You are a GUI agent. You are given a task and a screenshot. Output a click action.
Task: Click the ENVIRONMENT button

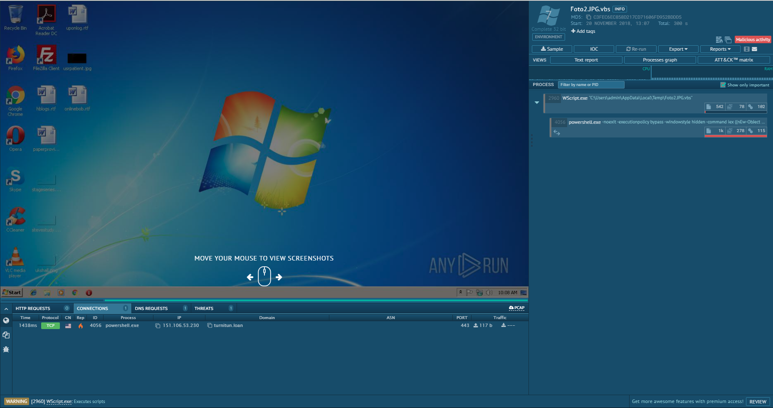tap(548, 37)
